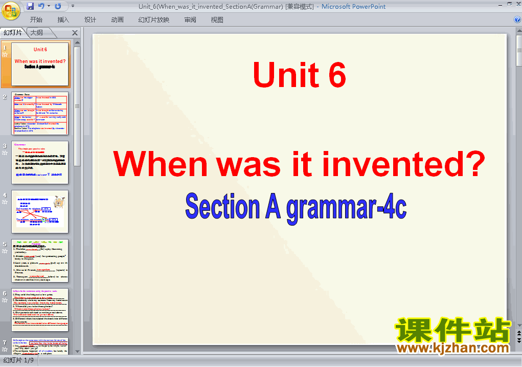Close the slides thumbnail pane
522x367 pixels.
75,33
